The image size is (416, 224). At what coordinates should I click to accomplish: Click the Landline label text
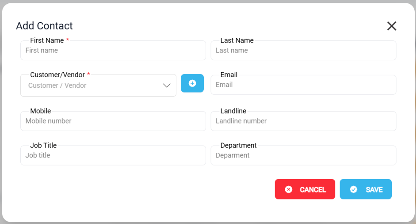pyautogui.click(x=233, y=111)
